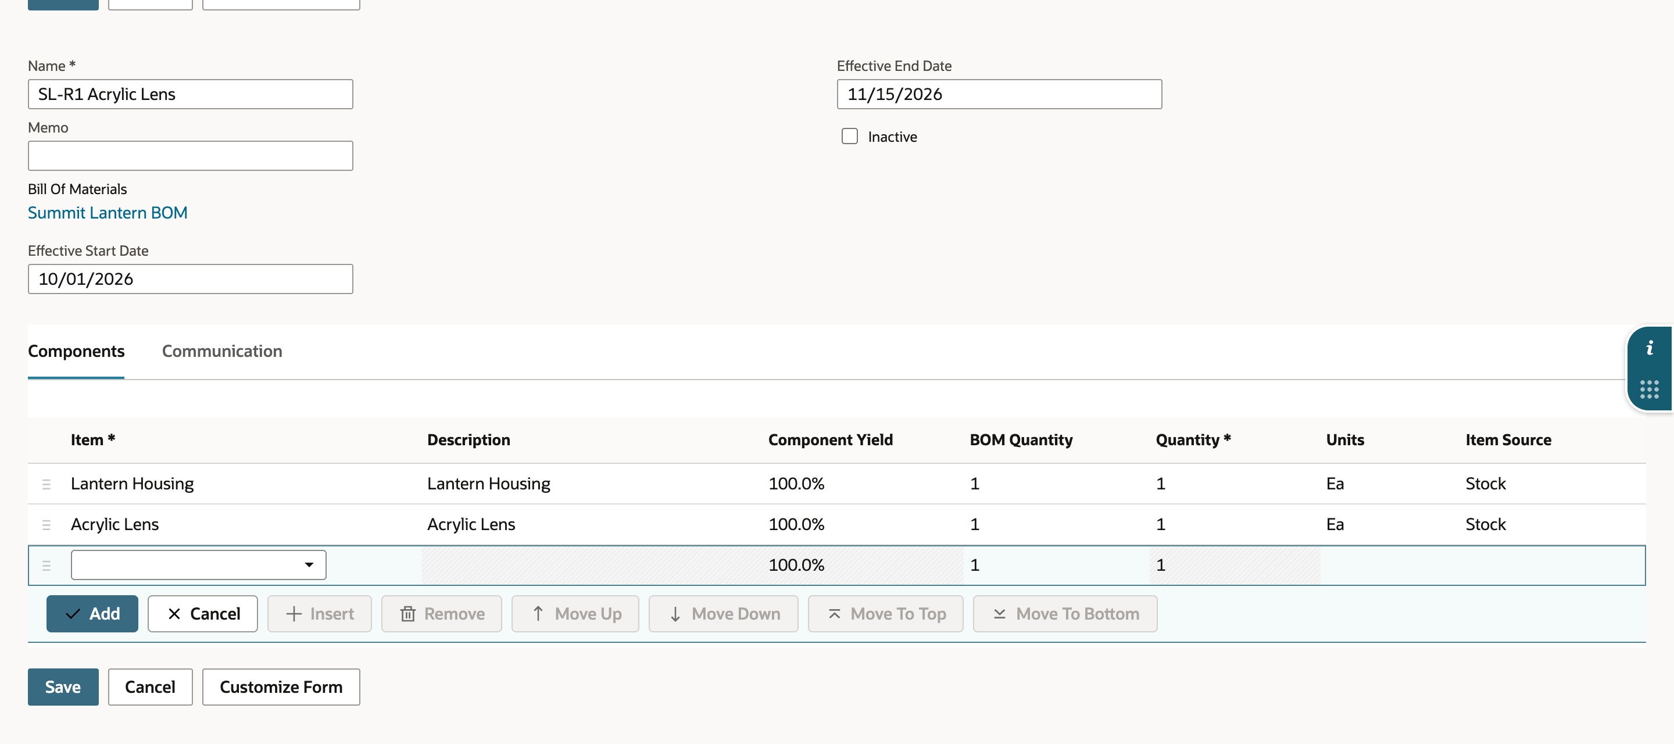Click the info icon on side panel
The height and width of the screenshot is (744, 1674).
coord(1650,348)
